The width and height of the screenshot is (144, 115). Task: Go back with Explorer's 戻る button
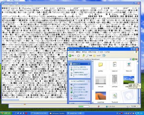(x=72, y=55)
